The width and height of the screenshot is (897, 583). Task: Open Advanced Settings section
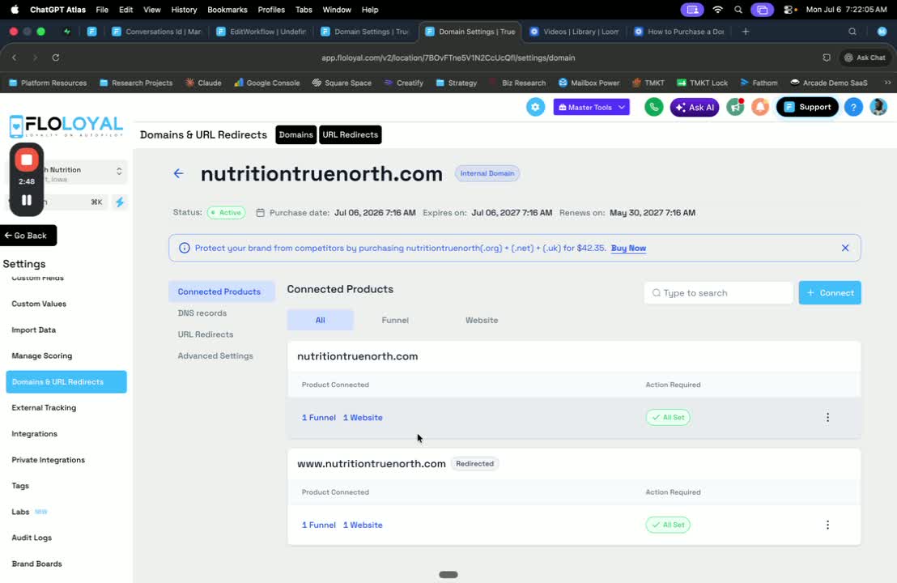pos(215,355)
